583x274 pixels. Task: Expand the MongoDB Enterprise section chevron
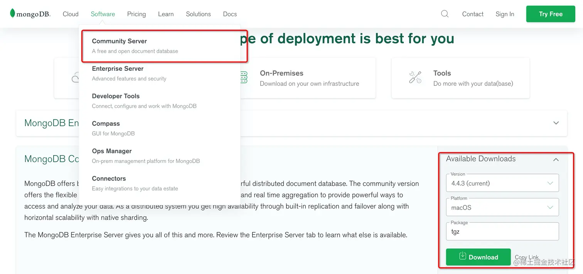[556, 123]
